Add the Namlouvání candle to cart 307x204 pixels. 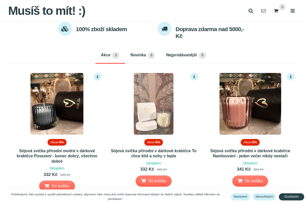(x=250, y=181)
